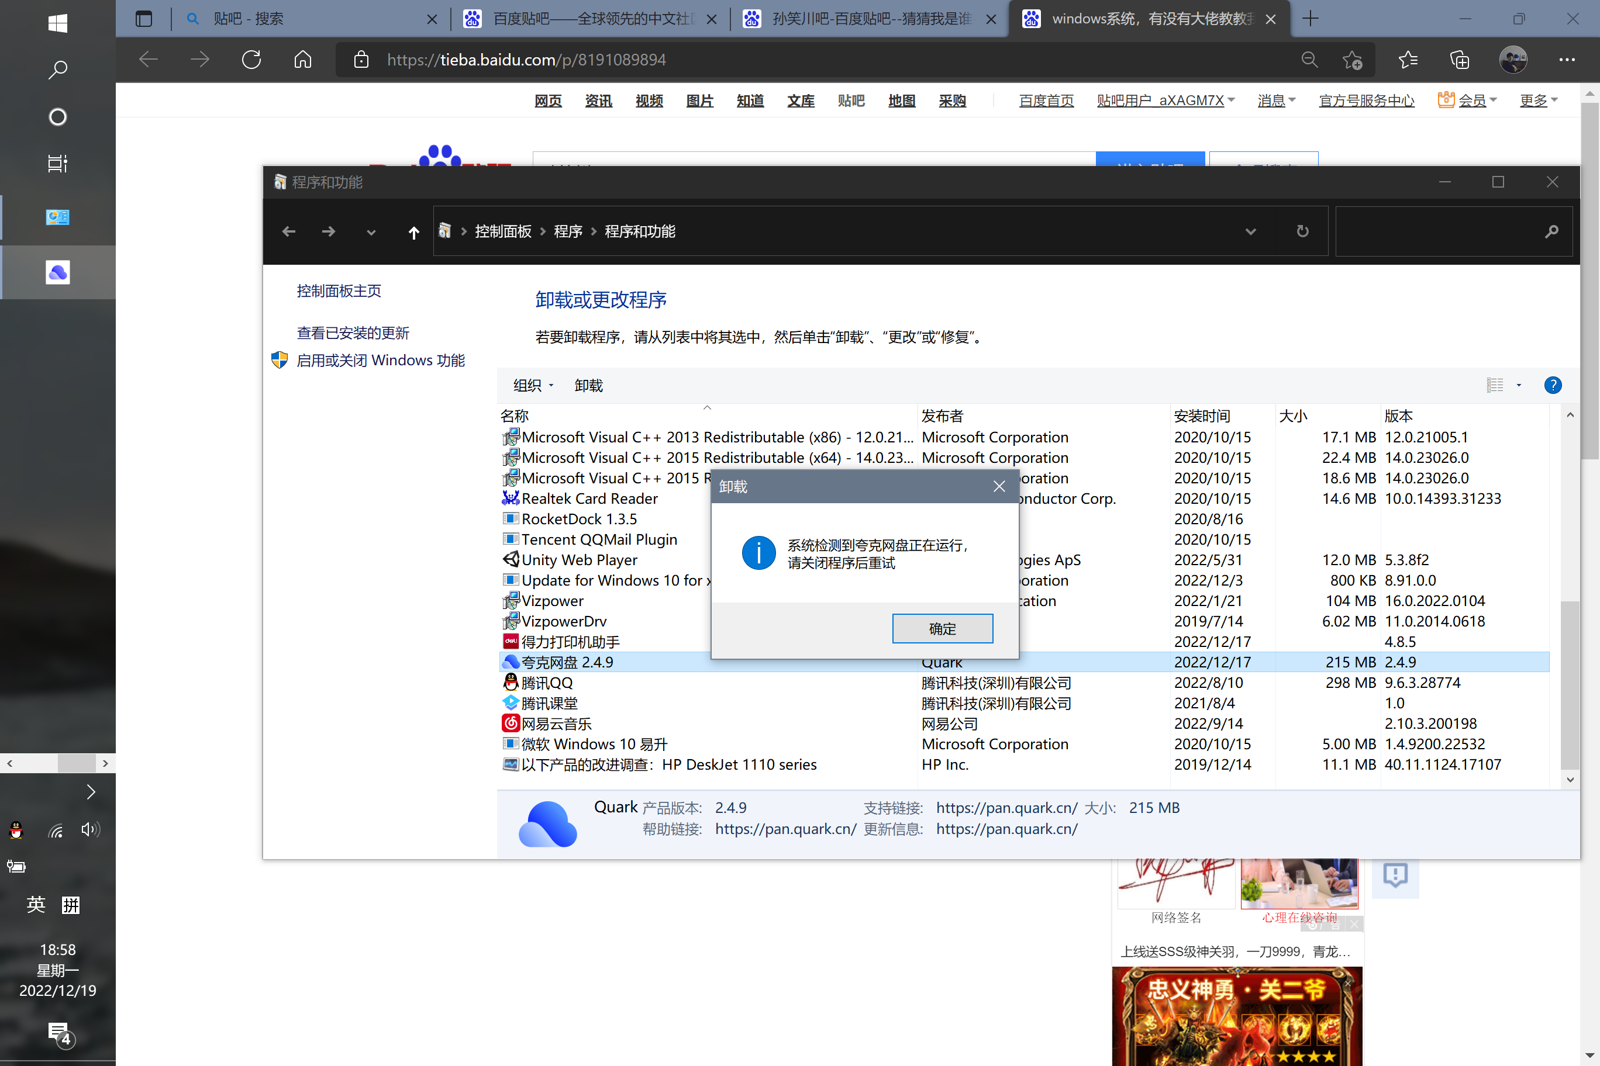Open Edge favorites list

[x=1408, y=60]
